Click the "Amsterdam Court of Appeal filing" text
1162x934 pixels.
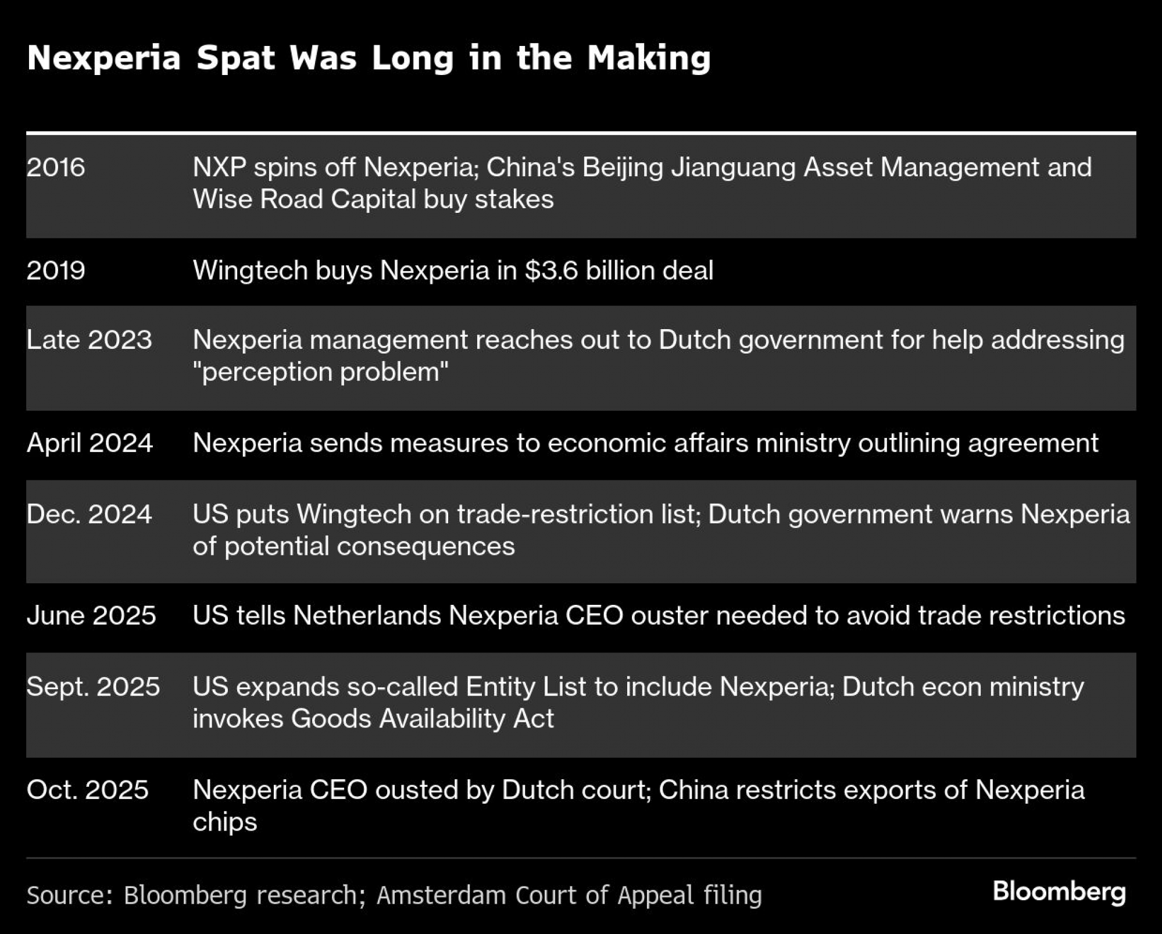(569, 895)
